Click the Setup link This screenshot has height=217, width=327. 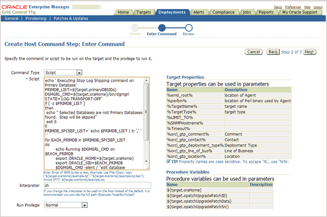[x=278, y=7]
